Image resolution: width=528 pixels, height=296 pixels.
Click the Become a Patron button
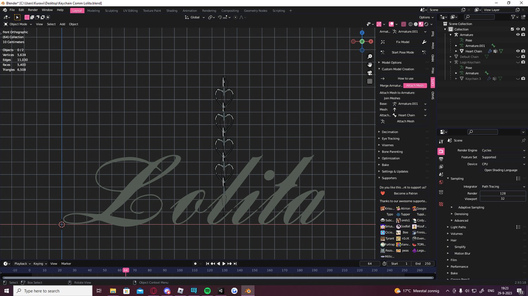point(406,193)
